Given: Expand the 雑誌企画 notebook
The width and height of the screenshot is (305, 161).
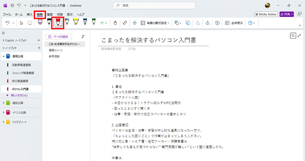Looking at the screenshot, I should click(4, 103).
